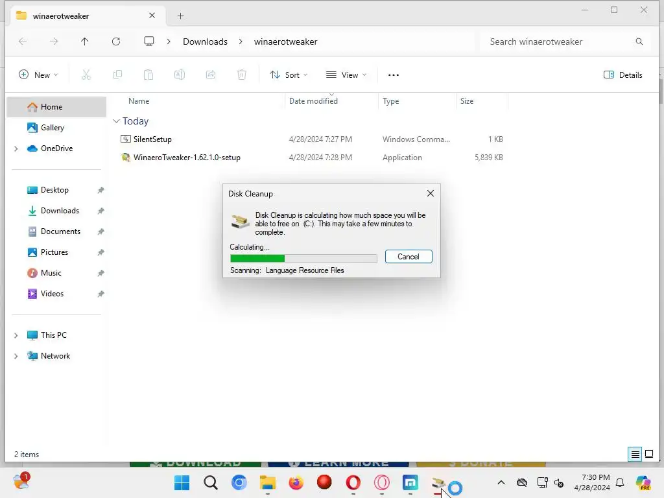Image resolution: width=664 pixels, height=498 pixels.
Task: Open Windows Start menu
Action: pos(182,482)
